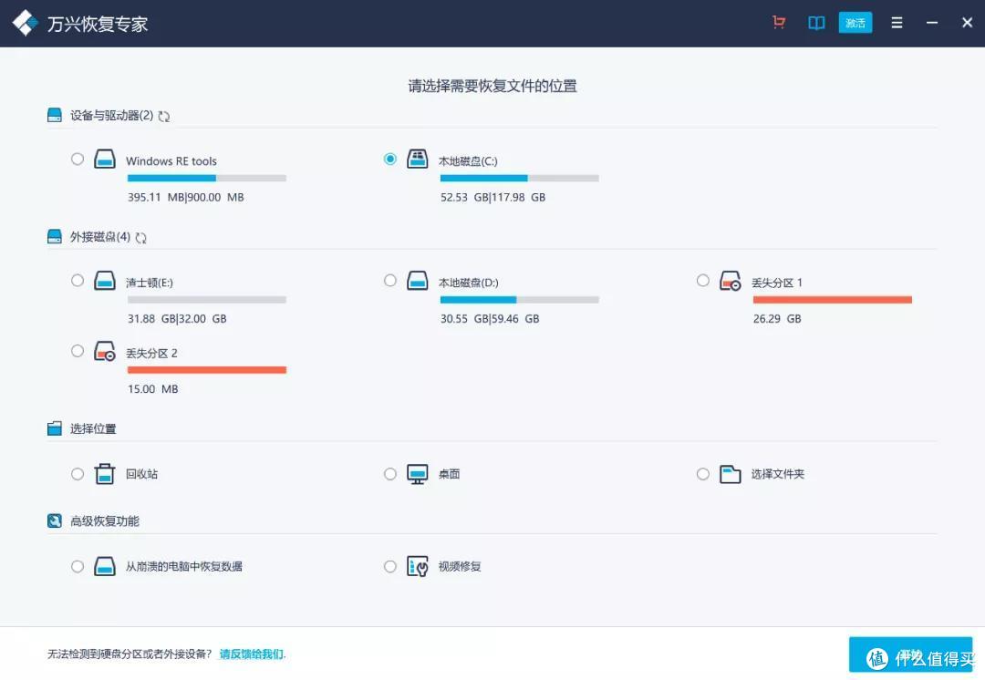Click the 26.29 GB size text
985x680 pixels.
point(777,319)
